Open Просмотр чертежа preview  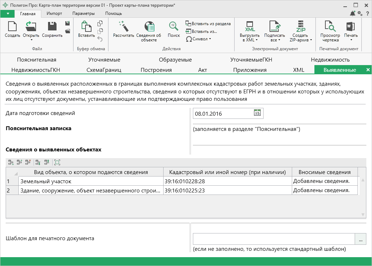click(330, 27)
